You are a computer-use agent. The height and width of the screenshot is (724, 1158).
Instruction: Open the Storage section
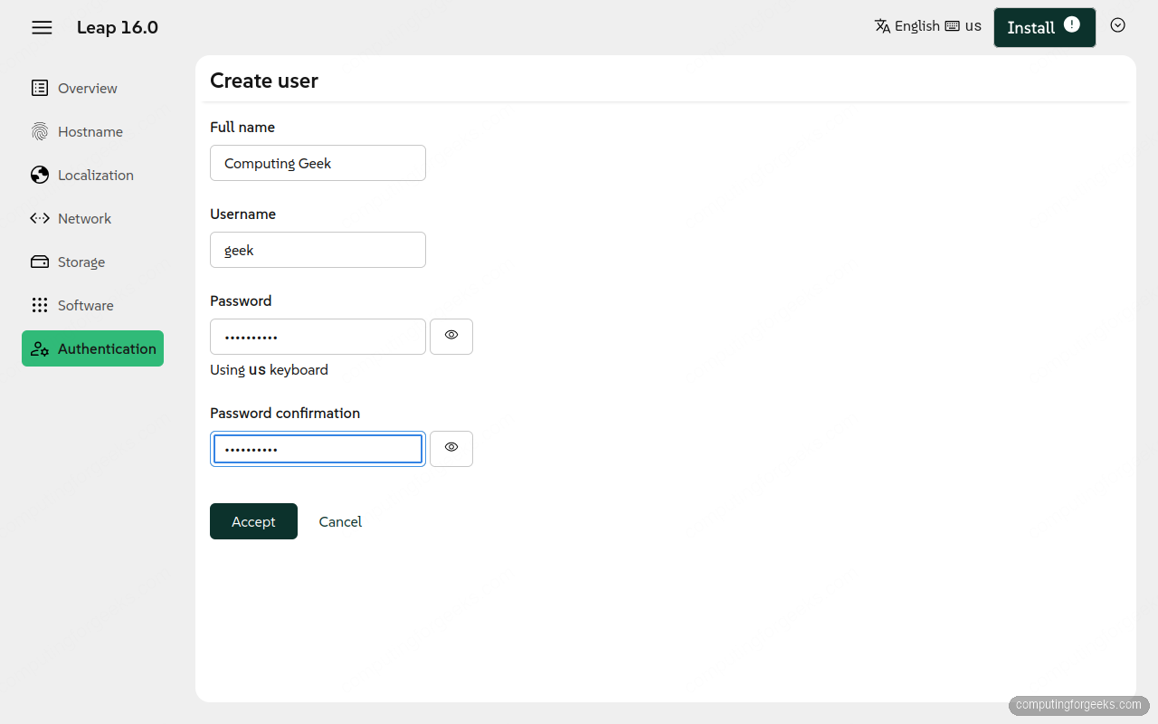(92, 262)
